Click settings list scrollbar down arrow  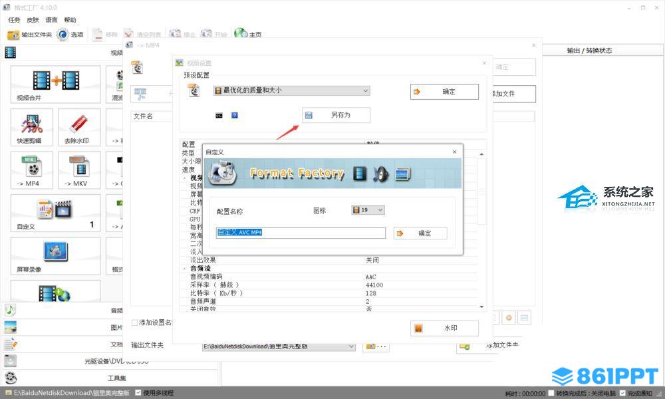click(x=481, y=307)
